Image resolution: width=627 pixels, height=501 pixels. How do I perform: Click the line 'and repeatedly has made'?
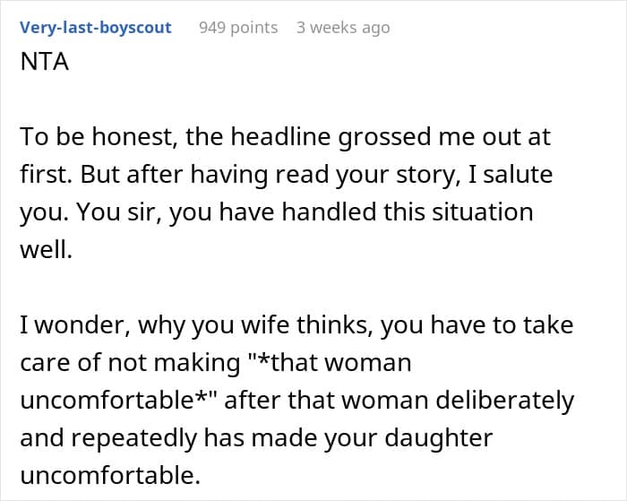click(x=256, y=438)
